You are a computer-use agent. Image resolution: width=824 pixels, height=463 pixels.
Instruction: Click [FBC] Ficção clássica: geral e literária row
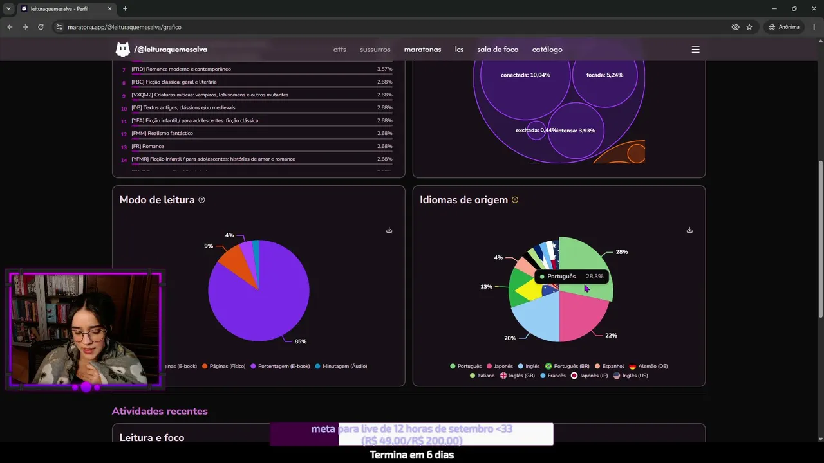click(x=257, y=82)
